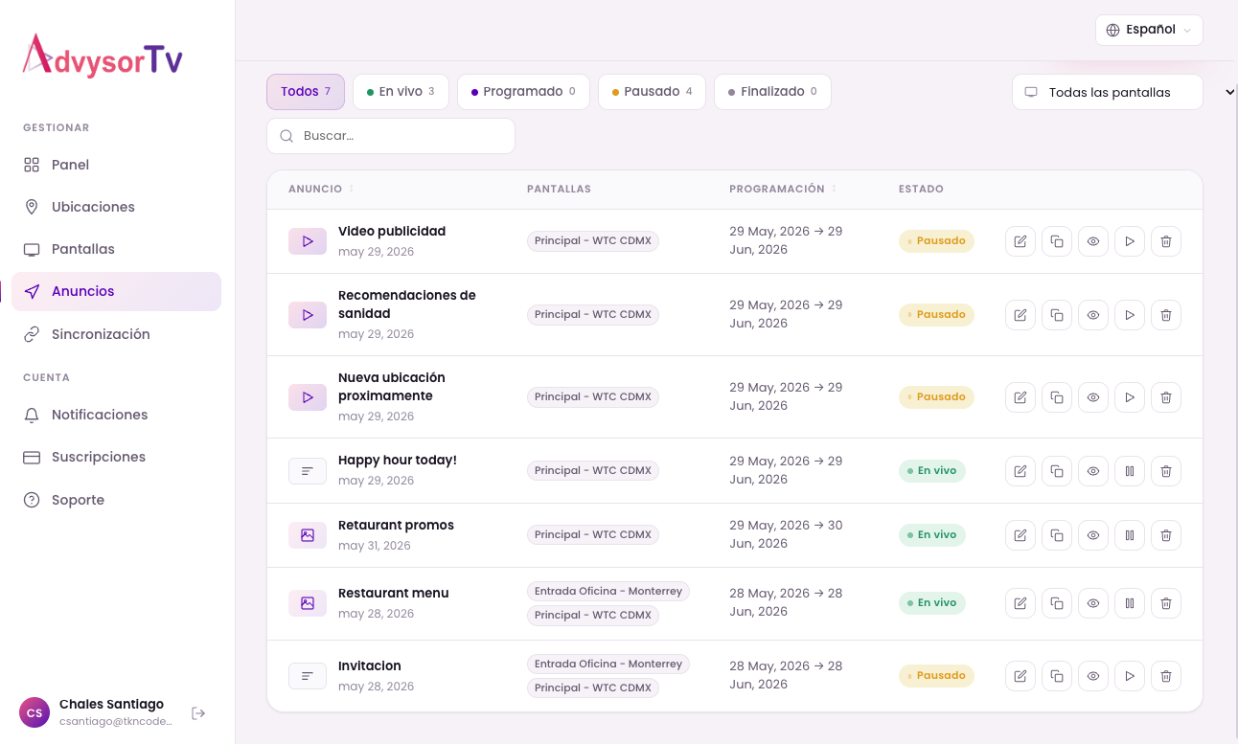The height and width of the screenshot is (744, 1238).
Task: Open Soporte in sidebar
Action: point(117,500)
